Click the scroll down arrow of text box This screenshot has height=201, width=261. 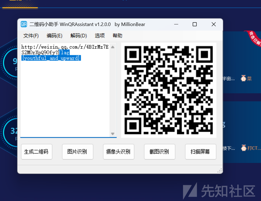click(x=113, y=134)
